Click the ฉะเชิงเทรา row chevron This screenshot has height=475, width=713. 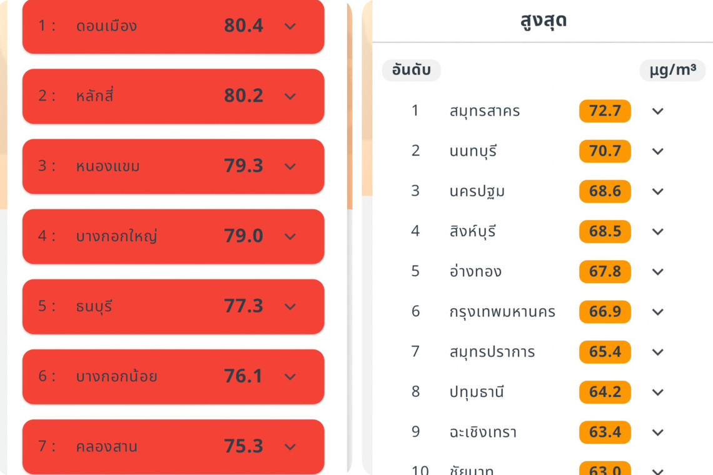657,432
